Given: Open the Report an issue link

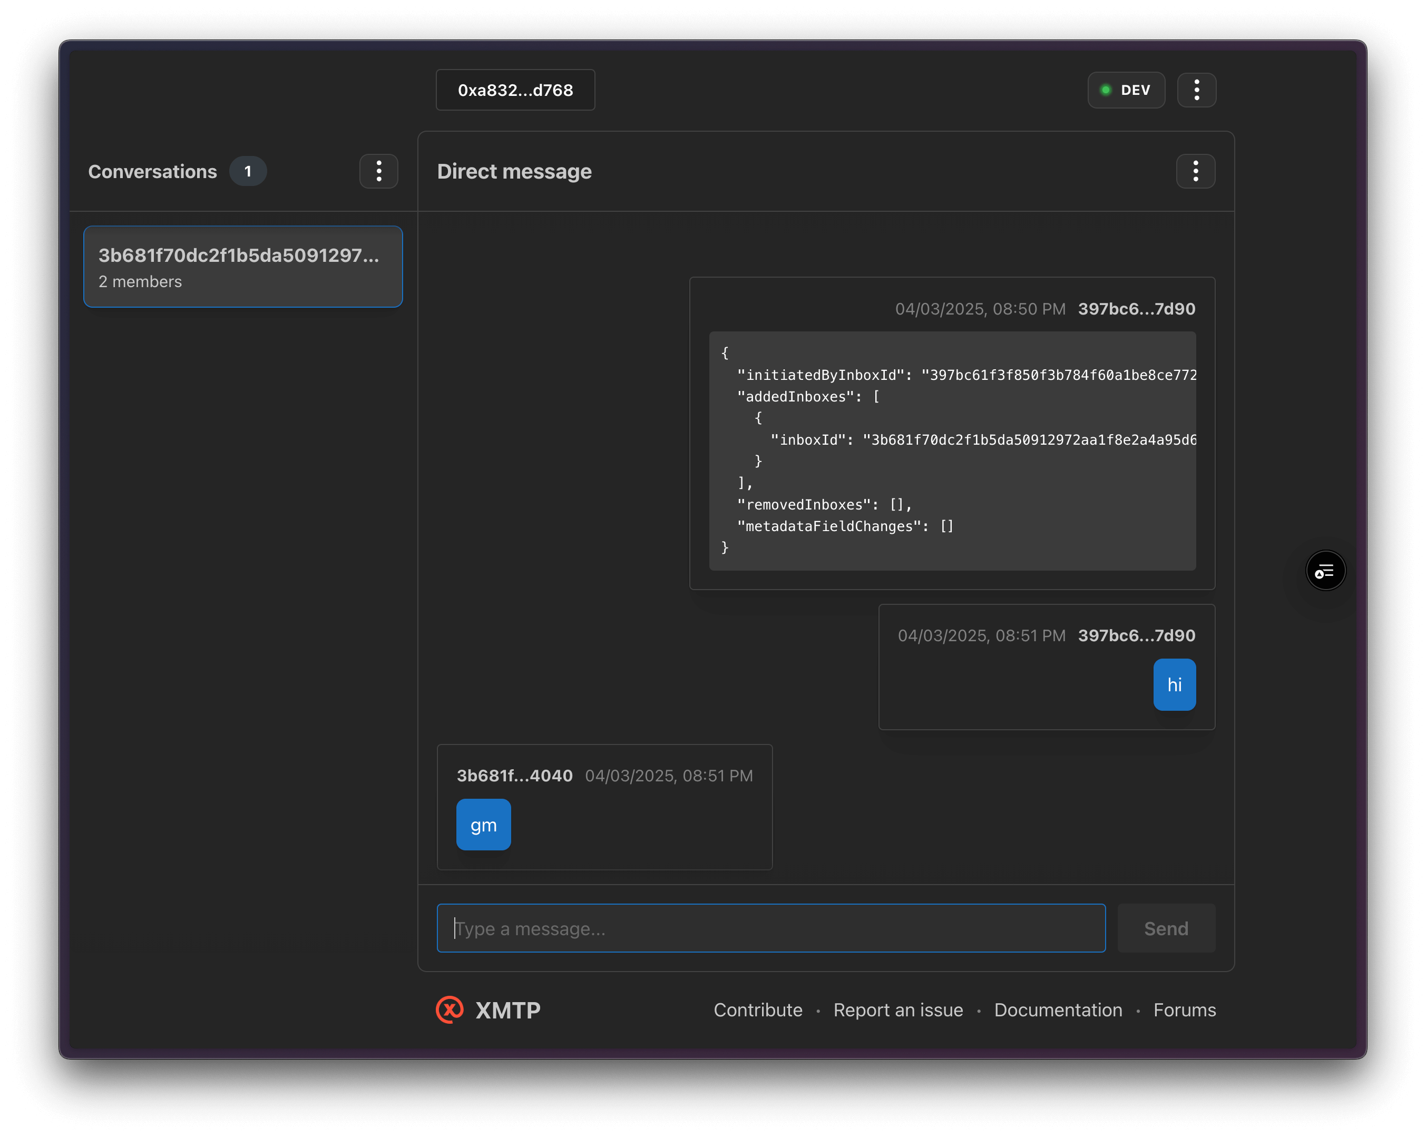Looking at the screenshot, I should [x=897, y=1010].
